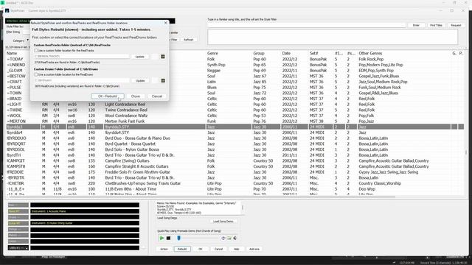Click OK in the StylePicker bottom bar

click(201, 249)
